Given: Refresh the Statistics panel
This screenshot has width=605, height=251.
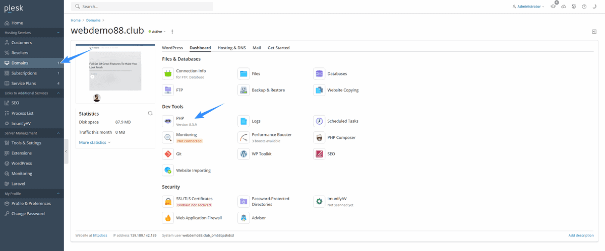Looking at the screenshot, I should click(150, 114).
